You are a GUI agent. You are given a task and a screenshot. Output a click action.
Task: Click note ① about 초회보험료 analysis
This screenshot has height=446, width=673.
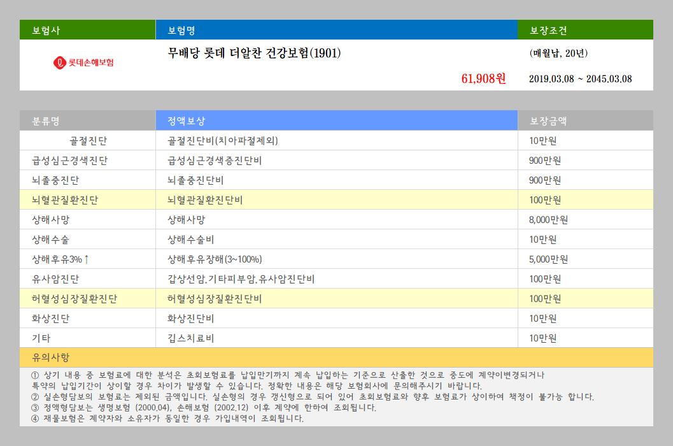coord(288,380)
